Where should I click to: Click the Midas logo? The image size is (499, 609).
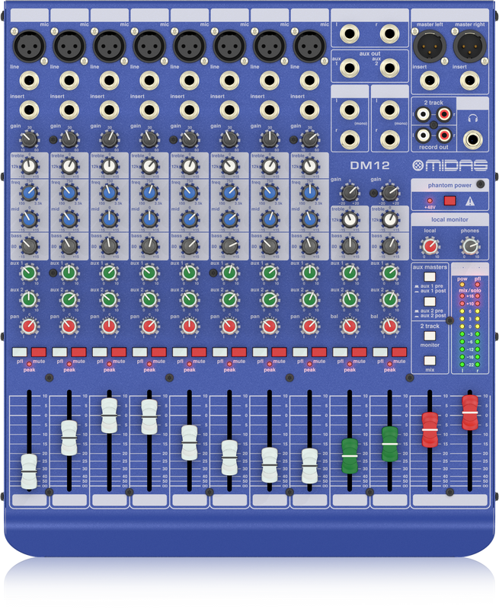coord(449,165)
